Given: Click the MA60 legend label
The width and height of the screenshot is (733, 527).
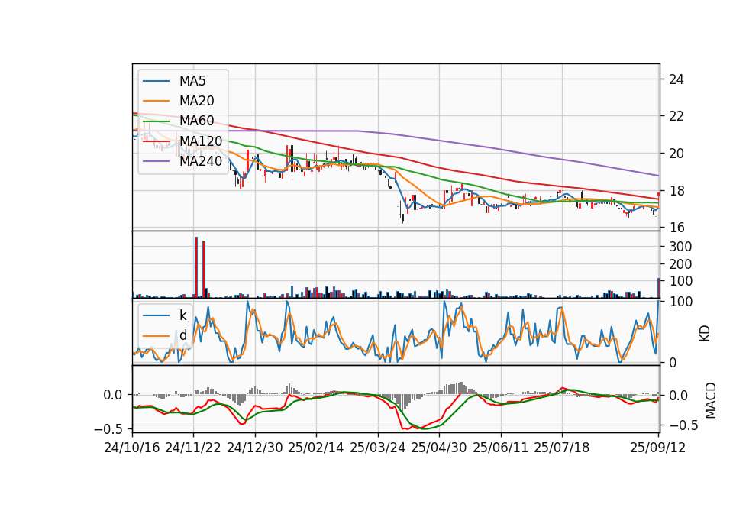Looking at the screenshot, I should (x=196, y=121).
